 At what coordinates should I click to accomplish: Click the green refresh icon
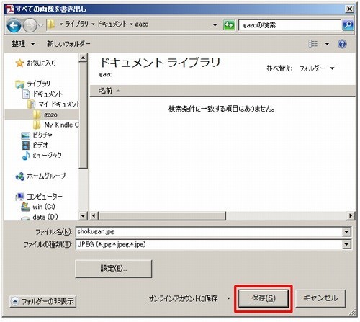[229, 25]
